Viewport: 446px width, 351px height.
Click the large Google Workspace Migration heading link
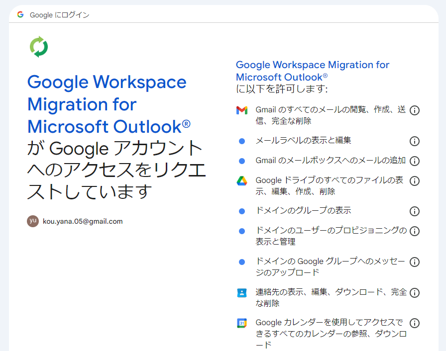click(x=109, y=104)
